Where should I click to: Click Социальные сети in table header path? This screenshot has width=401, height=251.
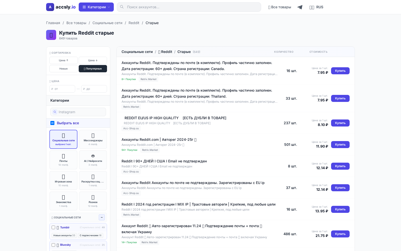(137, 52)
